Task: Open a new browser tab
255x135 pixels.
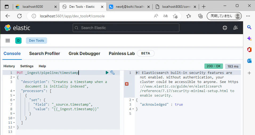Action: (204, 7)
